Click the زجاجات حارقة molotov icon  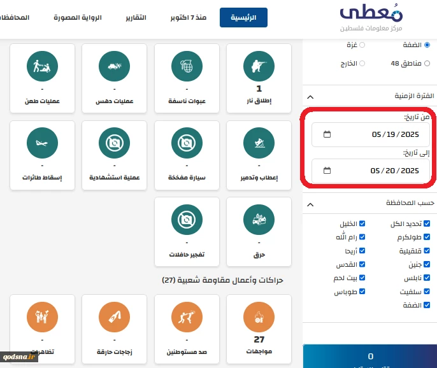[115, 317]
